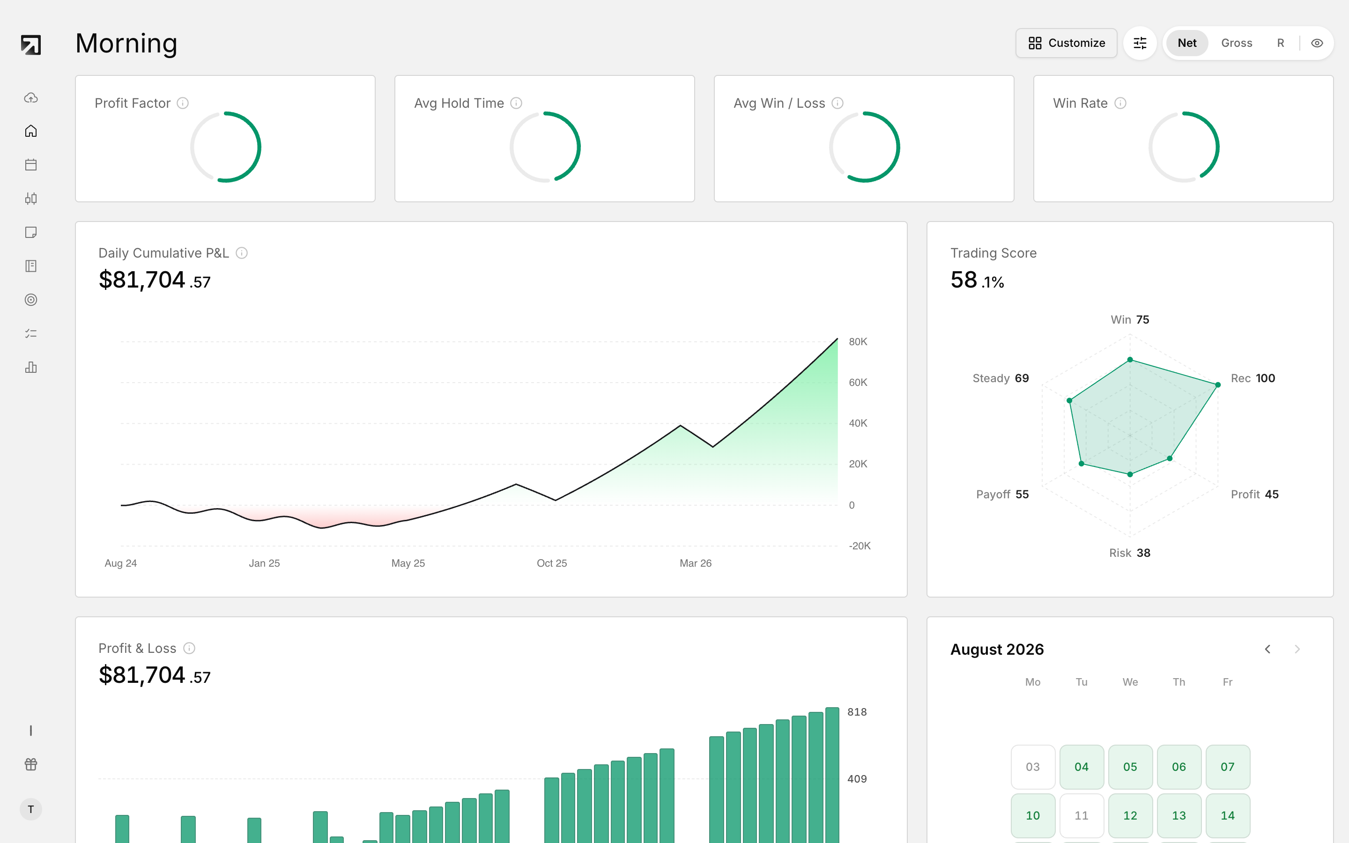Select August 03 in calendar
1349x843 pixels.
tap(1033, 767)
